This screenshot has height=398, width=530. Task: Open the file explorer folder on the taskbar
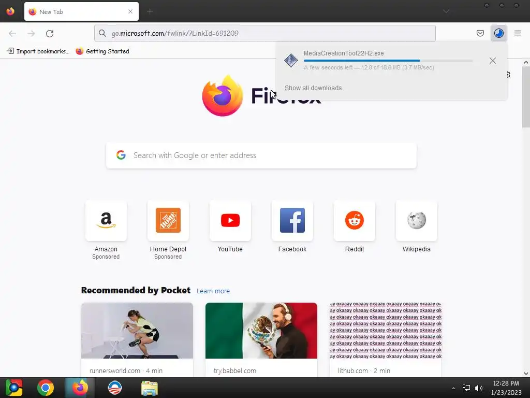point(149,388)
